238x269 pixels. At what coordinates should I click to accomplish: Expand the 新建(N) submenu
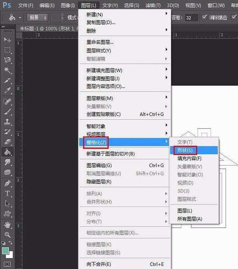pos(125,15)
